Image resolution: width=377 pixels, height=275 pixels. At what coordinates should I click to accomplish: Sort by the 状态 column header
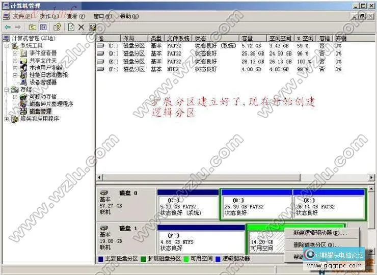point(215,38)
